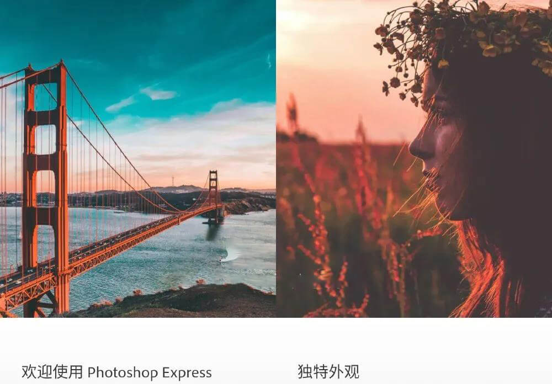The width and height of the screenshot is (552, 384).
Task: Click the 欢迎使用 Photoshop Express heading
Action: [x=116, y=372]
